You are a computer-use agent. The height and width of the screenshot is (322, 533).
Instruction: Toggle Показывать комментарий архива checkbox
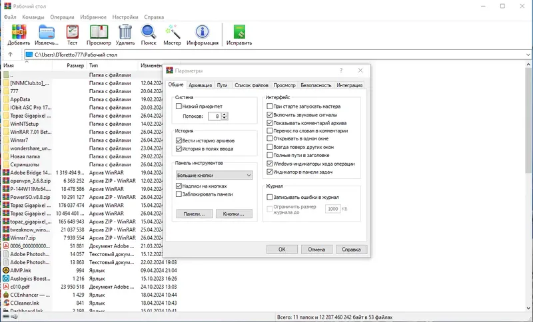coord(270,123)
